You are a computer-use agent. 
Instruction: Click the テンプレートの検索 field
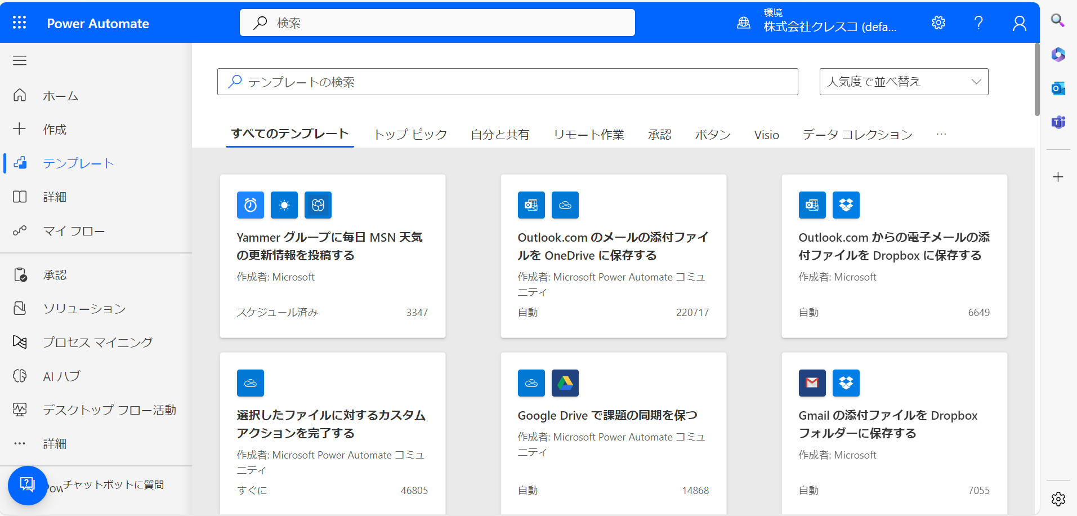click(507, 82)
